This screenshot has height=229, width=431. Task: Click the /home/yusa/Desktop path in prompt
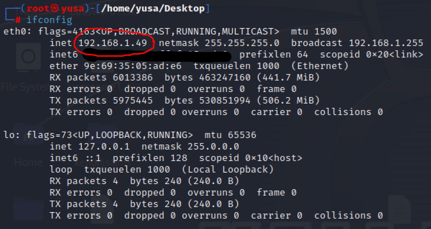coord(153,9)
